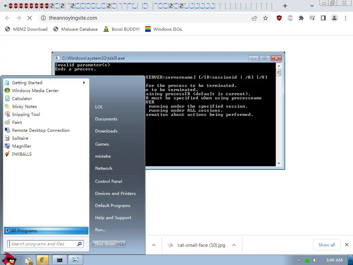Screen dimensions: 353x265
Task: Click the Remote Desktop Connection icon
Action: click(7, 130)
